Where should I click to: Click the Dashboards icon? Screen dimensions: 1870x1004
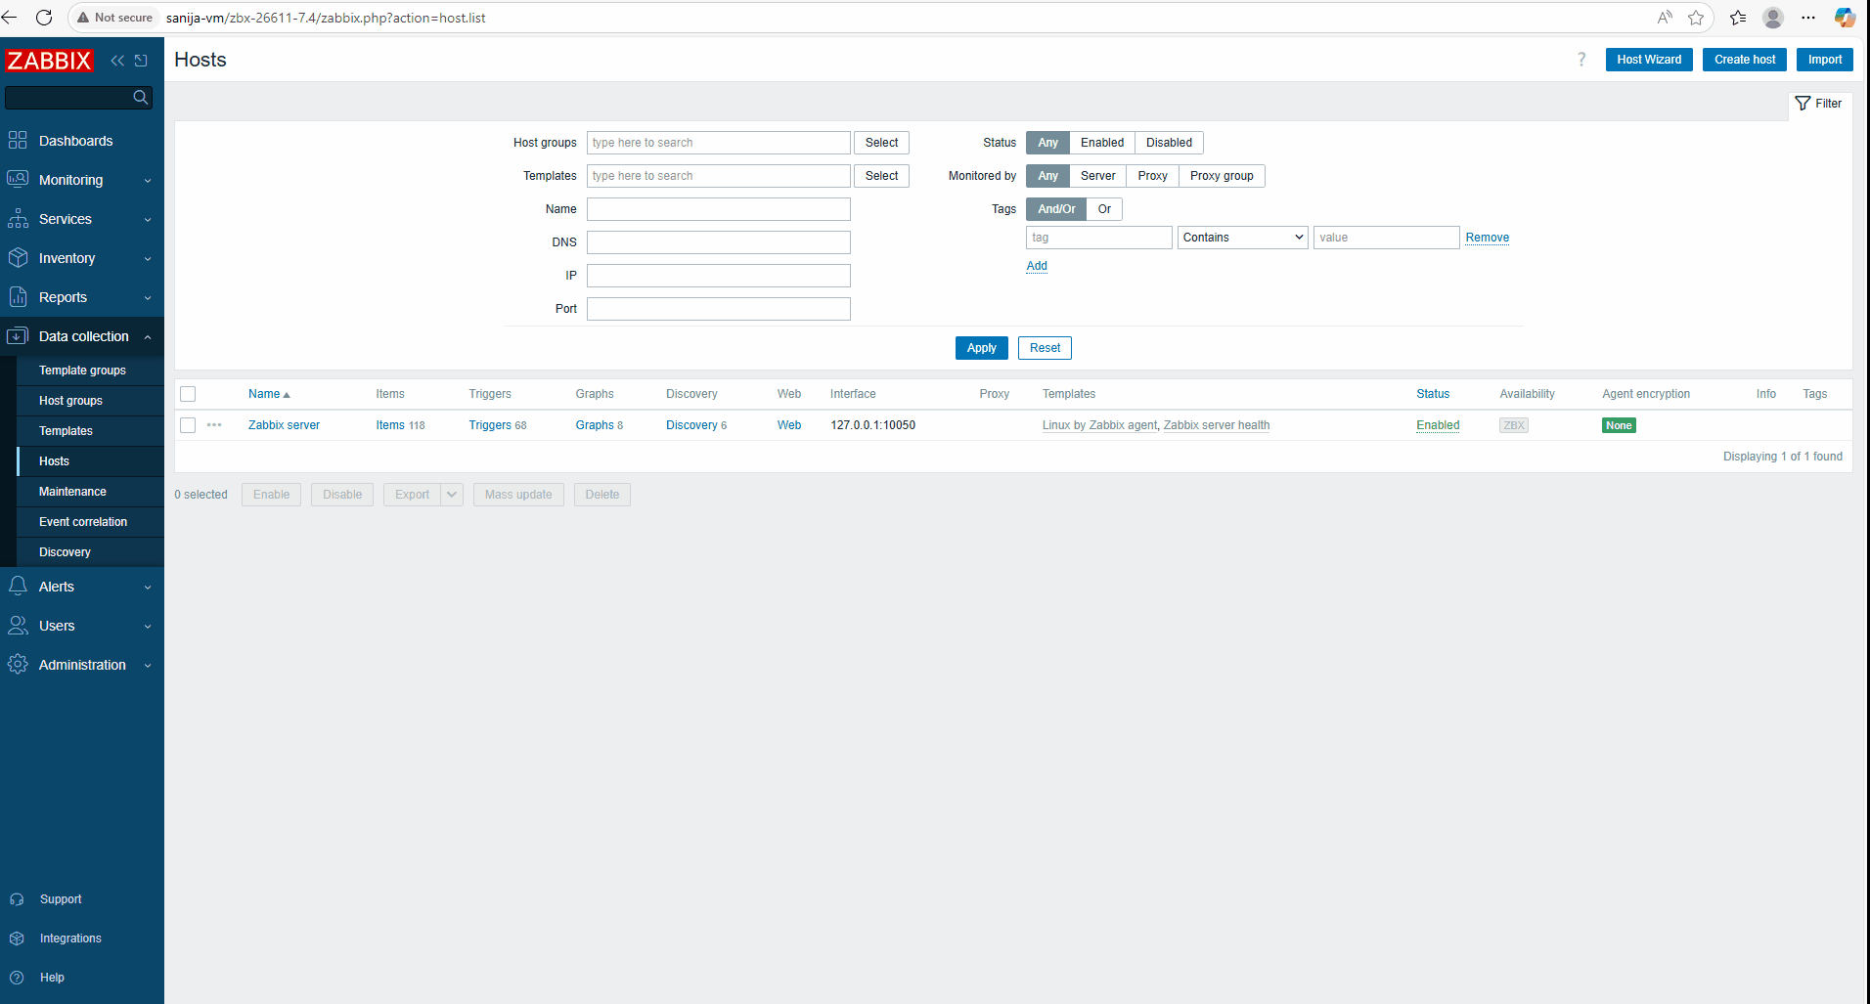(18, 140)
